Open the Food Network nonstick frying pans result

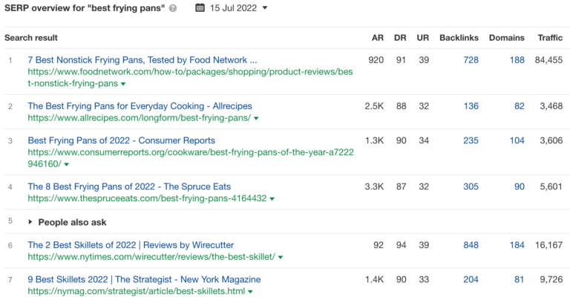(x=142, y=59)
